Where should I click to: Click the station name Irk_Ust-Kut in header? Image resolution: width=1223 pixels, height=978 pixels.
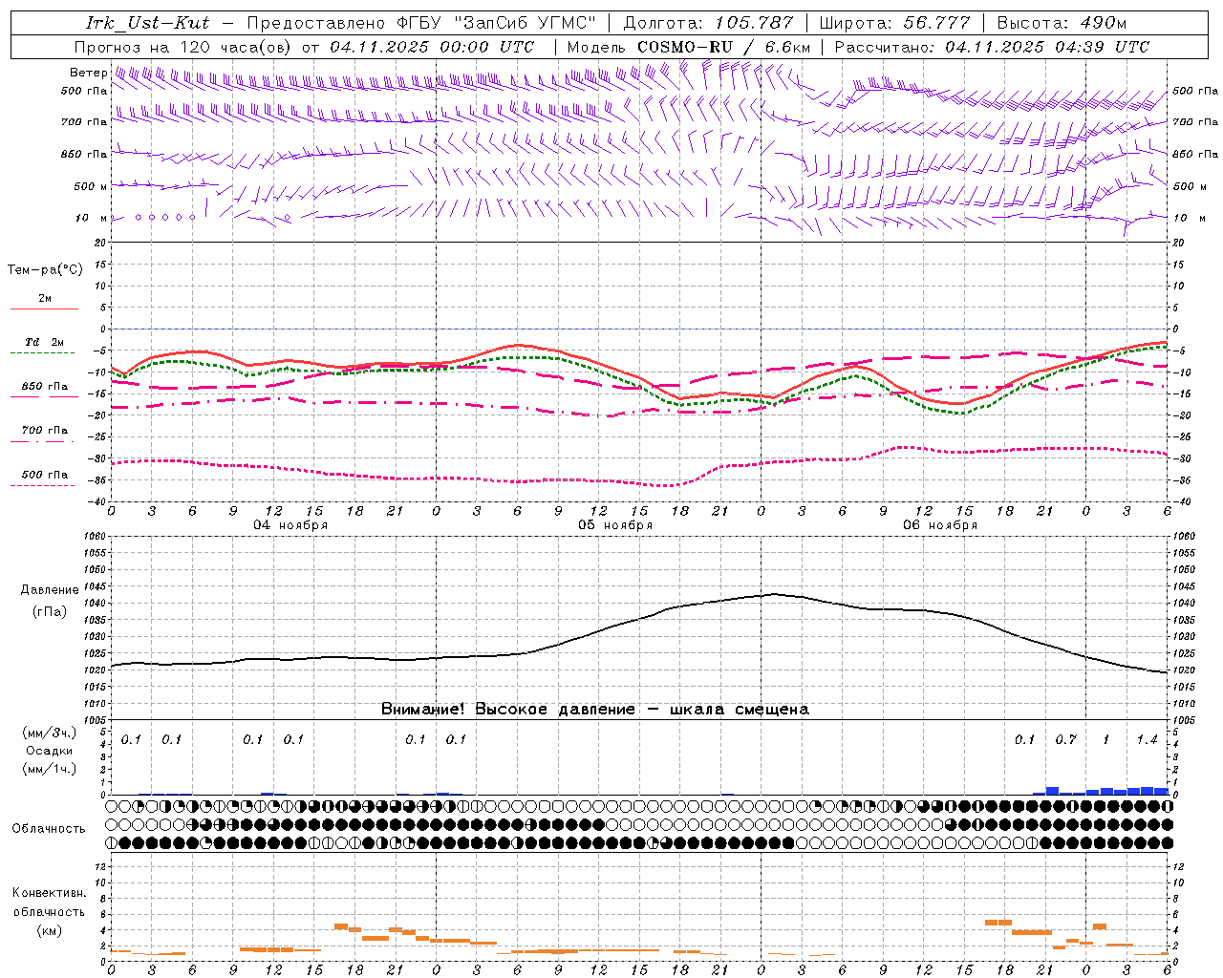coord(147,23)
